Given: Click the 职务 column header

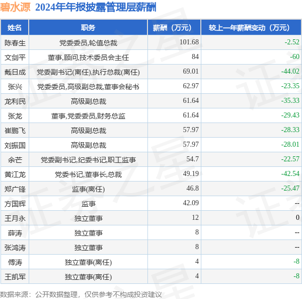Looking at the screenshot, I should click(x=88, y=28).
